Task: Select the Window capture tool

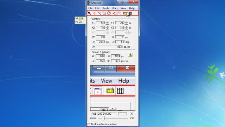Action: click(119, 13)
